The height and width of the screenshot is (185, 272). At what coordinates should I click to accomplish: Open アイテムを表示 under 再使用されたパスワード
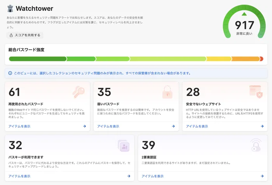[19, 126]
